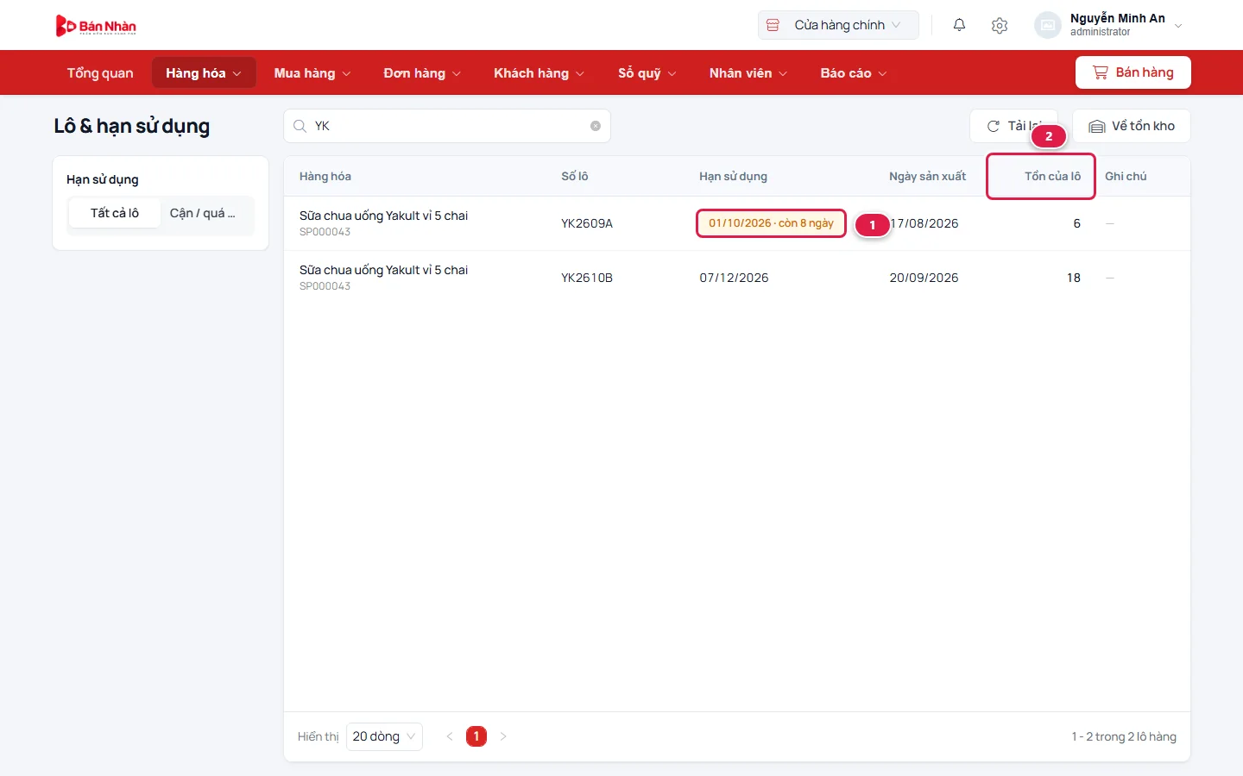1243x776 pixels.
Task: Open the Cửa hàng chính store selector
Action: click(838, 25)
